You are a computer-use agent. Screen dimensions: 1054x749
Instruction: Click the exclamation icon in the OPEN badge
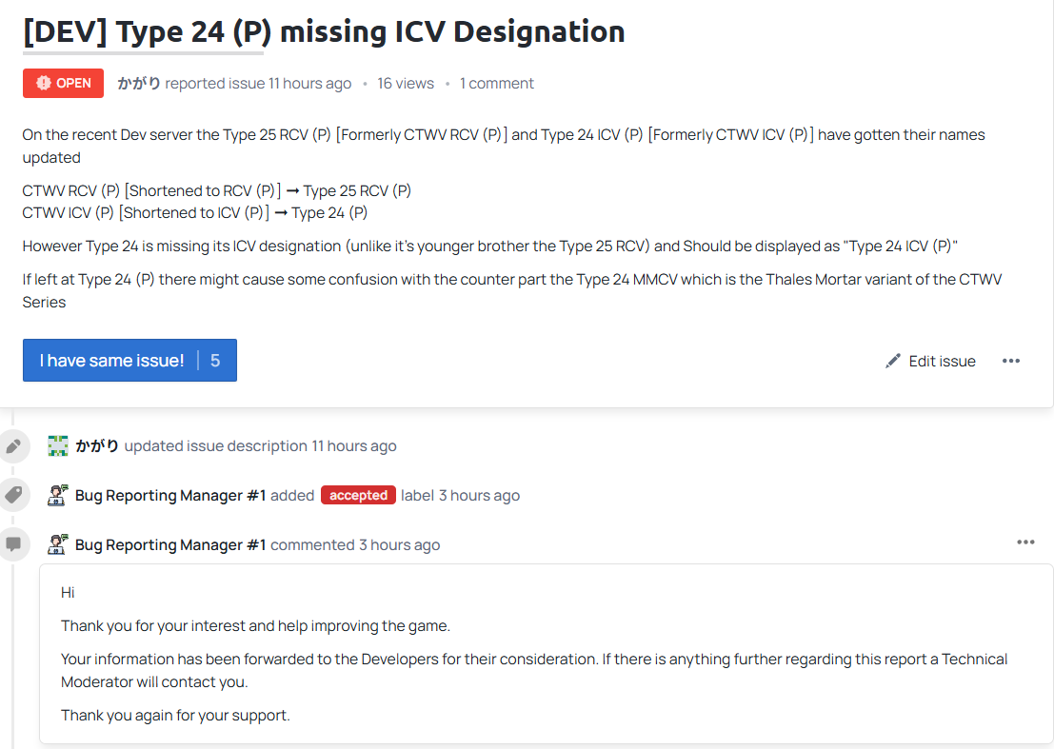43,84
